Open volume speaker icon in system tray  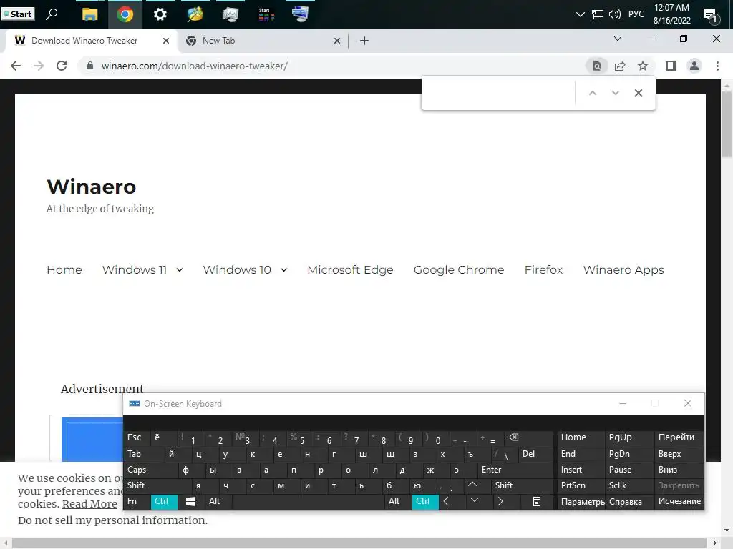[615, 14]
